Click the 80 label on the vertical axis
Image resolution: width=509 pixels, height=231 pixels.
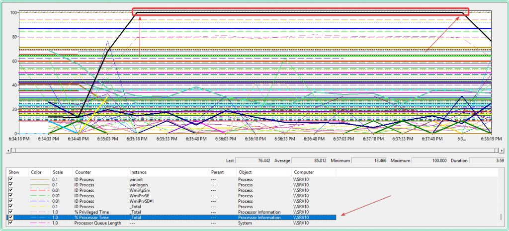tap(14, 37)
